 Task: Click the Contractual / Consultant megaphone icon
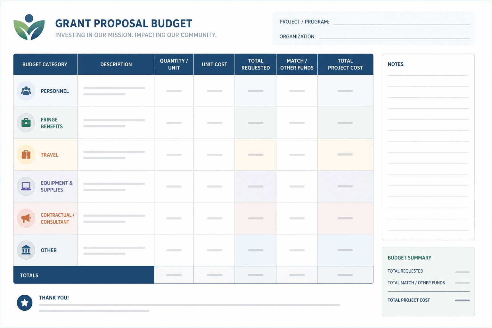click(x=26, y=218)
